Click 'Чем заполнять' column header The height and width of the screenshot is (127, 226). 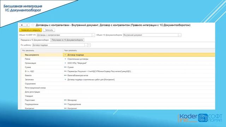[139, 50]
